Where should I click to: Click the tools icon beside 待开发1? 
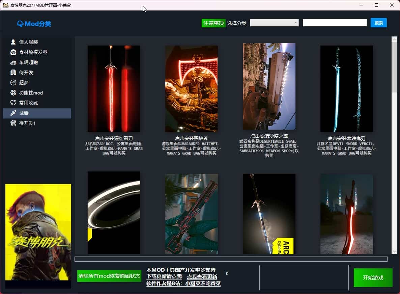point(13,123)
